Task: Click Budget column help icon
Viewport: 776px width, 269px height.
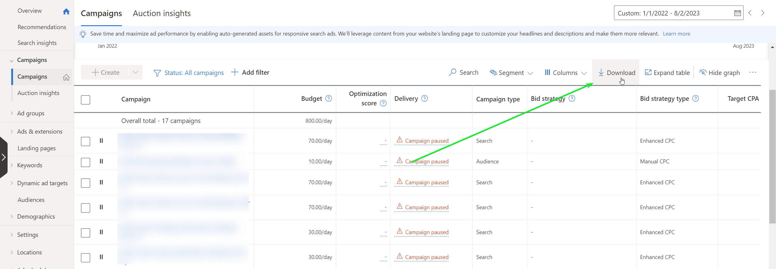Action: [329, 98]
